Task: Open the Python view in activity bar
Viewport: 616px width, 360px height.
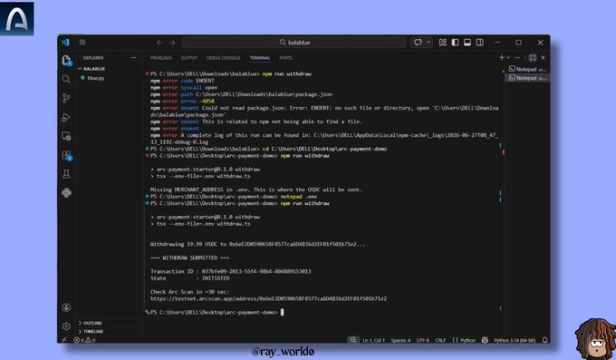Action: [x=66, y=193]
